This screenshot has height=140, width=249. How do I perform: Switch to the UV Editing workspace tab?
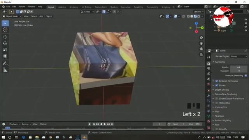[x=86, y=7]
